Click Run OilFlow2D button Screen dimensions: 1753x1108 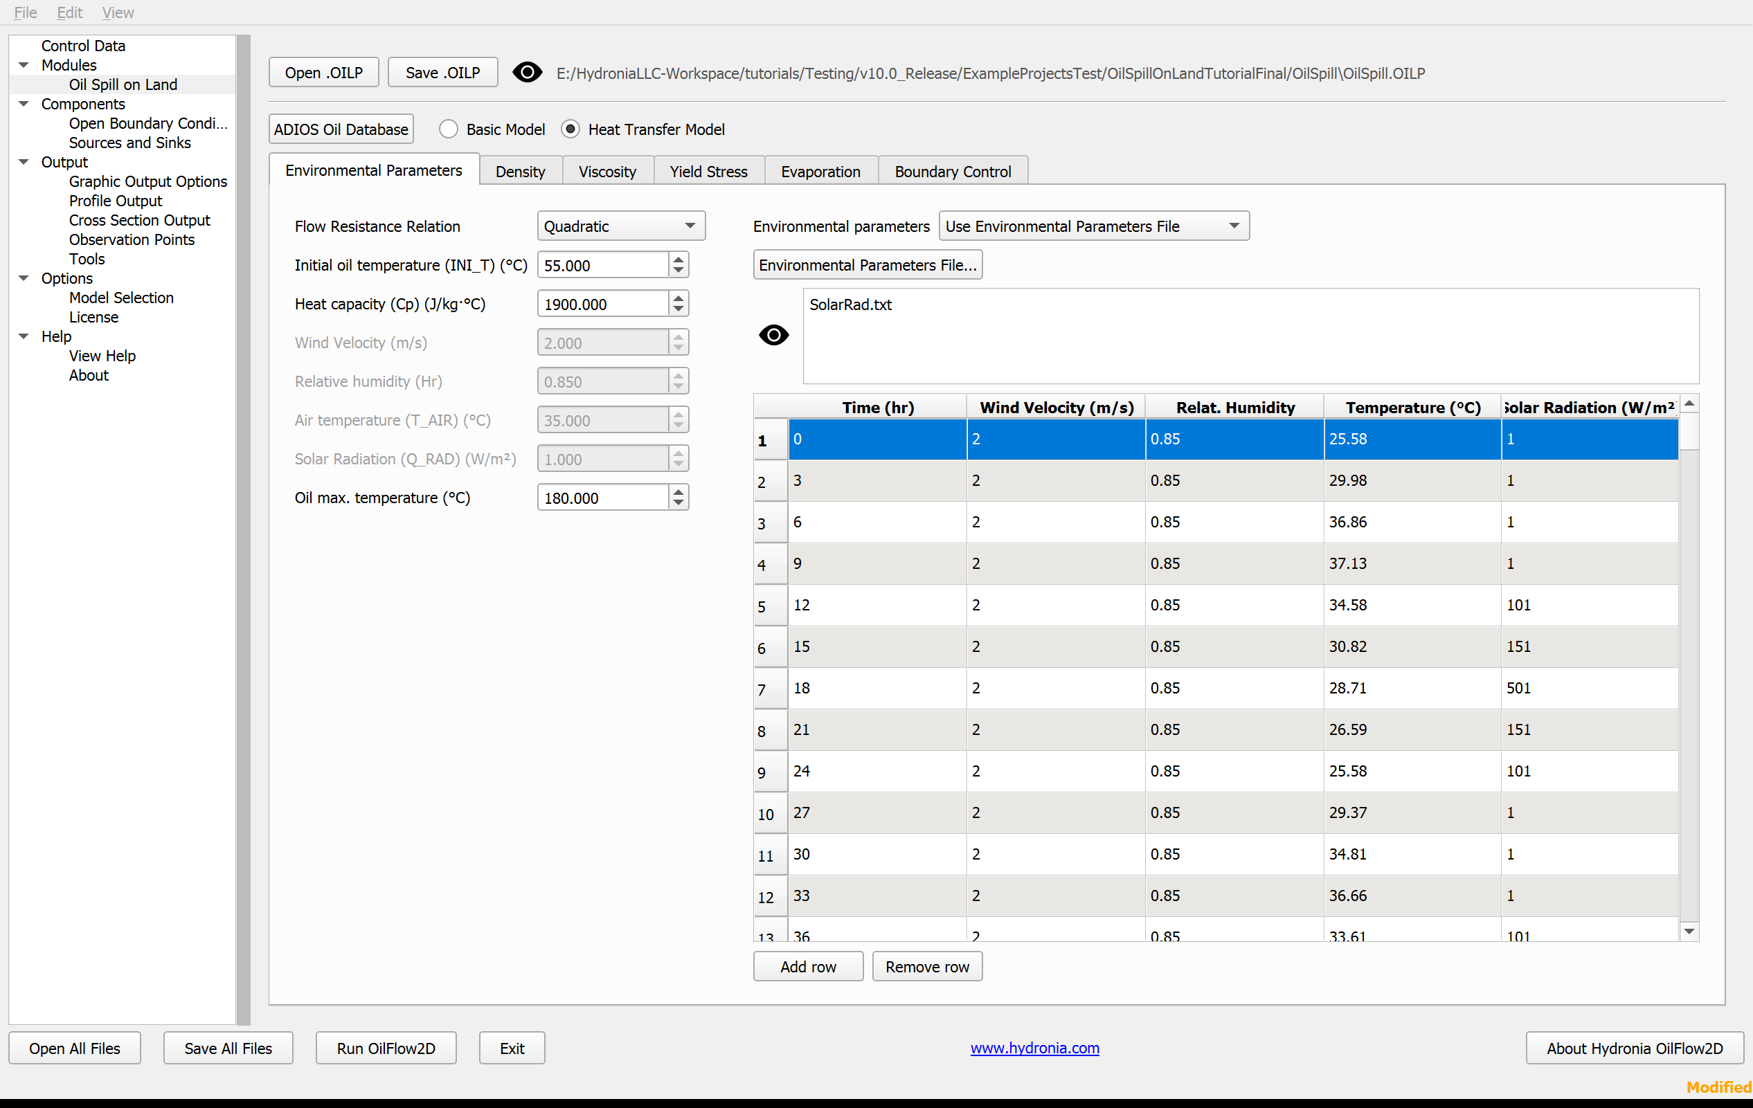386,1048
